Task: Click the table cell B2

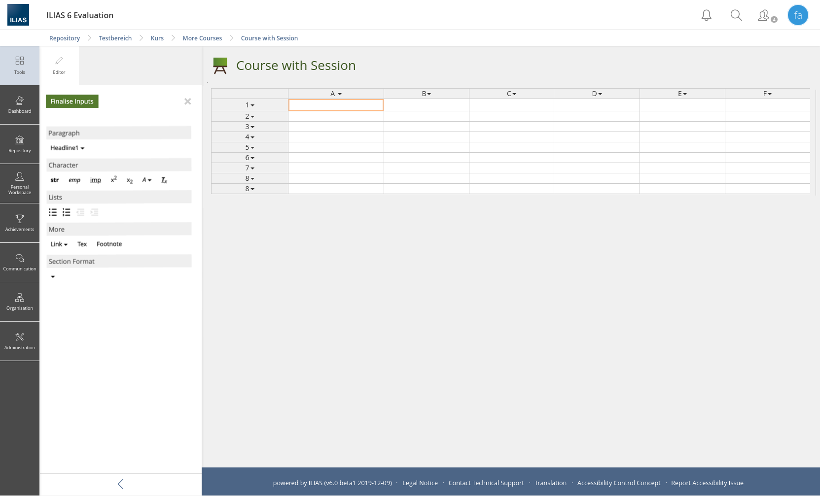Action: point(426,116)
